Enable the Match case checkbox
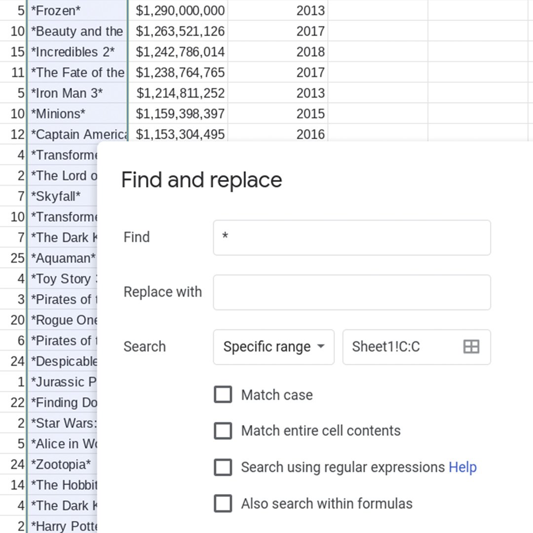Screen dimensions: 533x533 coord(223,395)
